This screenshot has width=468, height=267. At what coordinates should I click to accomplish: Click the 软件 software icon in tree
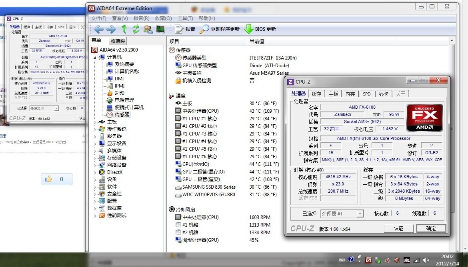pos(102,186)
